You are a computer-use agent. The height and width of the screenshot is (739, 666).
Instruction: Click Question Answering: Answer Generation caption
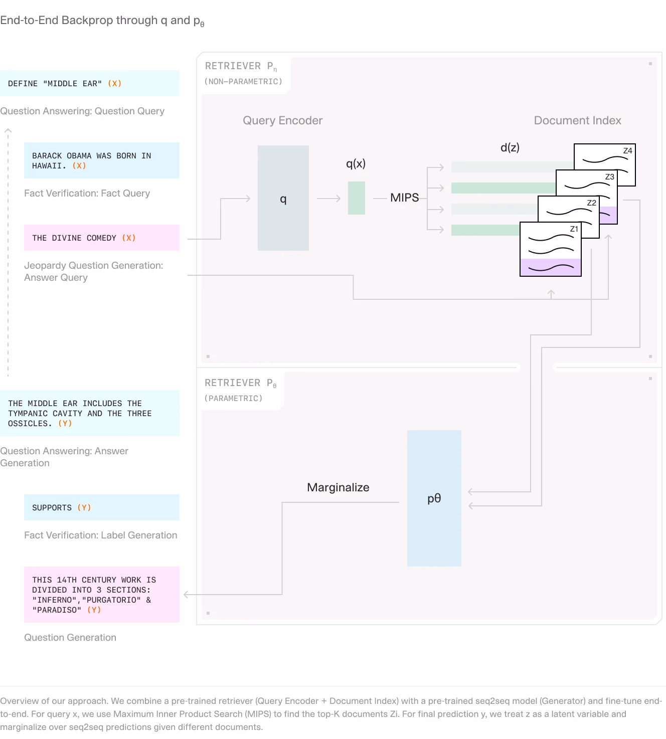pos(64,457)
